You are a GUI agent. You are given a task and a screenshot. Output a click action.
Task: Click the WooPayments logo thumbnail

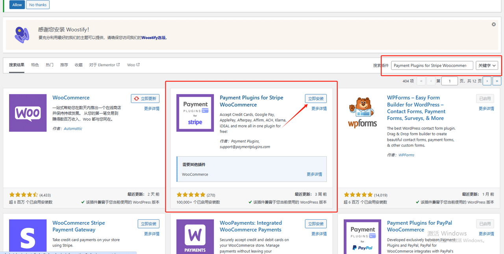click(x=195, y=237)
